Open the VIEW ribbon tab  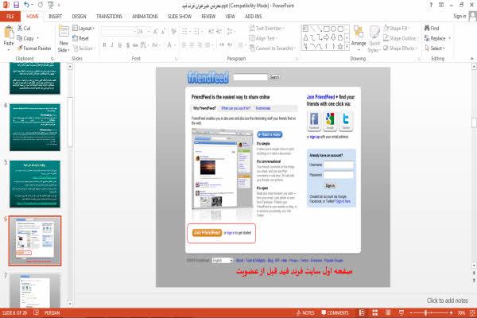point(231,17)
